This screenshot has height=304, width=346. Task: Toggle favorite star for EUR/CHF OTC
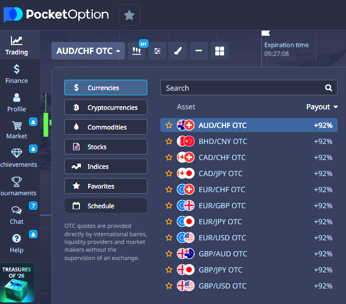pyautogui.click(x=169, y=190)
